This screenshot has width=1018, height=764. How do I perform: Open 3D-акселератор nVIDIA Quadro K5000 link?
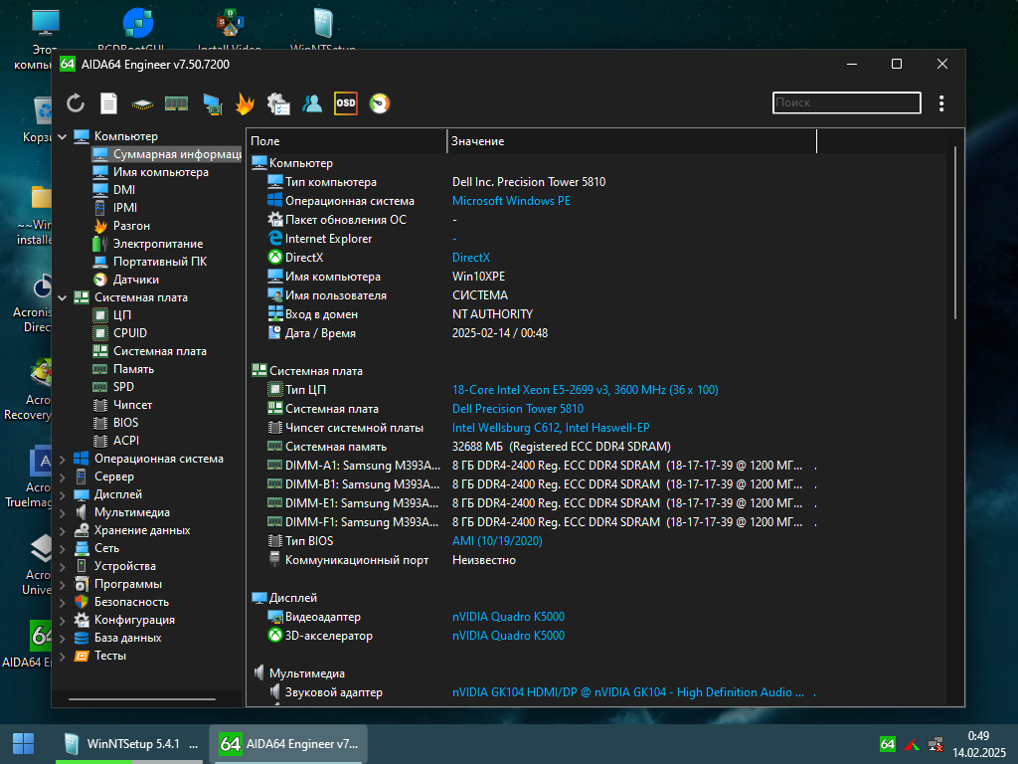508,636
